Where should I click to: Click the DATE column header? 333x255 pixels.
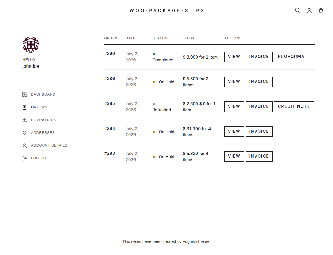[130, 38]
